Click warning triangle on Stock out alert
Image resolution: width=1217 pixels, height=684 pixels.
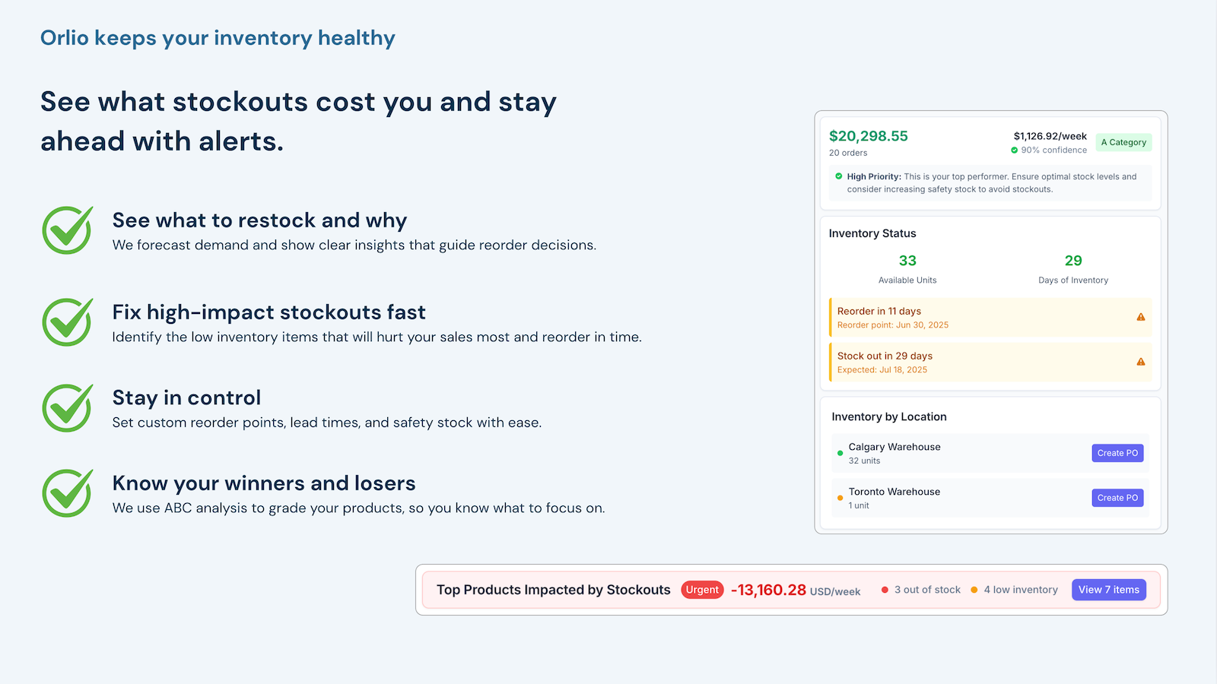tap(1141, 362)
